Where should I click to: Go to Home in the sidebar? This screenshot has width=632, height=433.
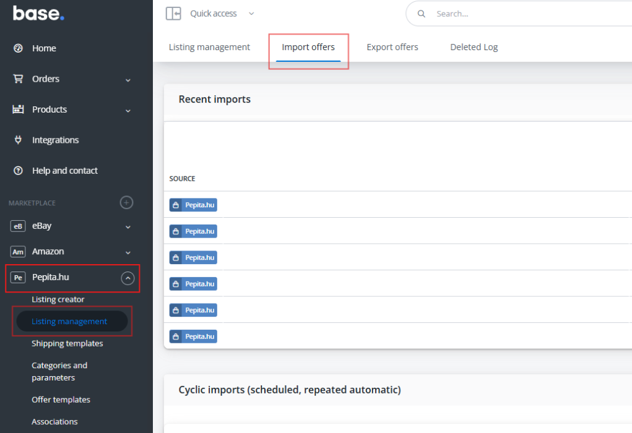tap(44, 48)
